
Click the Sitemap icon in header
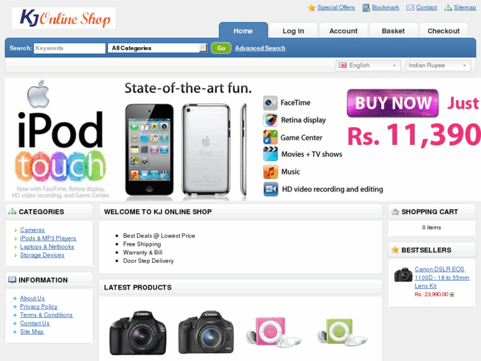click(448, 8)
